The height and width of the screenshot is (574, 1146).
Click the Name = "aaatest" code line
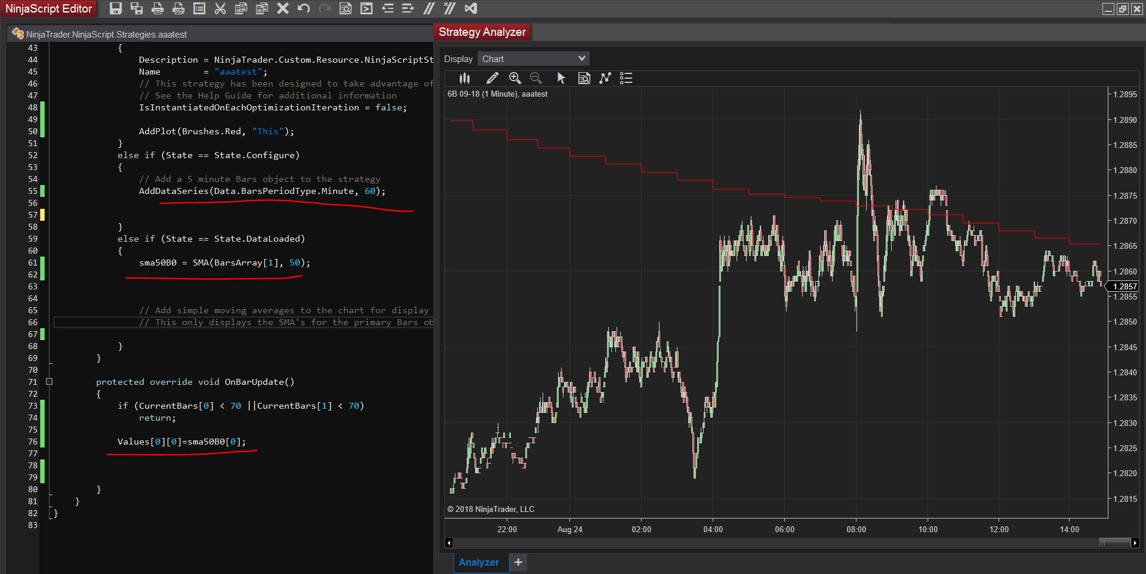(203, 72)
